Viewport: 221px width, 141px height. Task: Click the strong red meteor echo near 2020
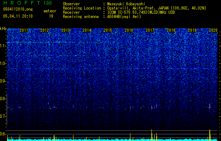click(x=210, y=107)
